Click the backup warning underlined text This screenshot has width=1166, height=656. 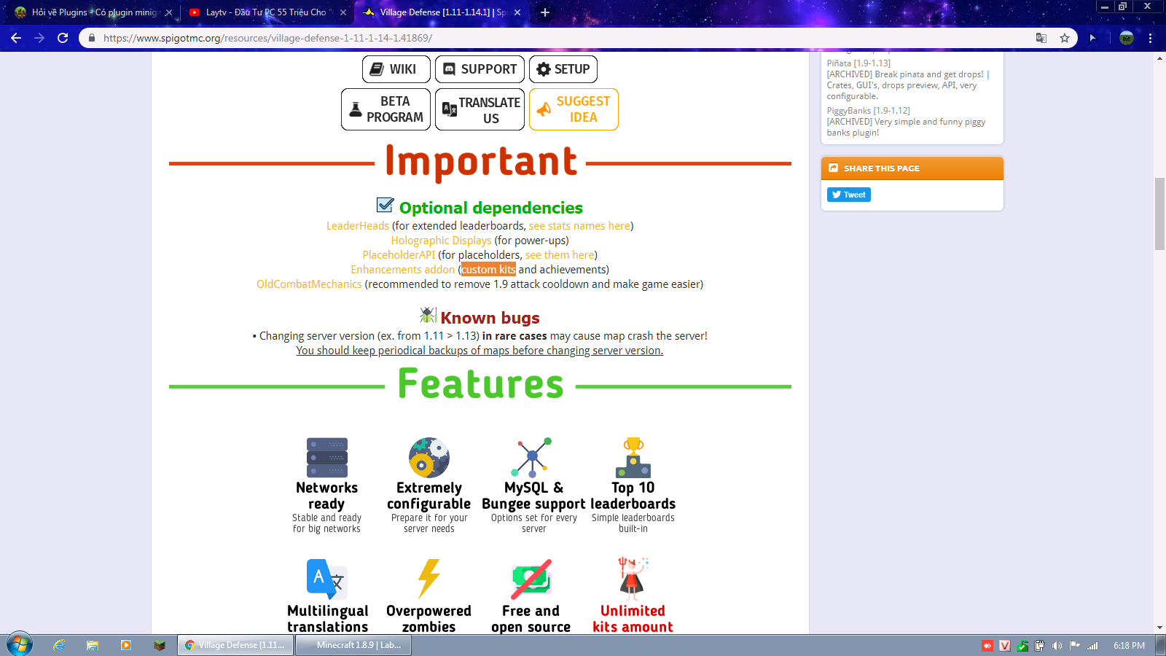480,351
